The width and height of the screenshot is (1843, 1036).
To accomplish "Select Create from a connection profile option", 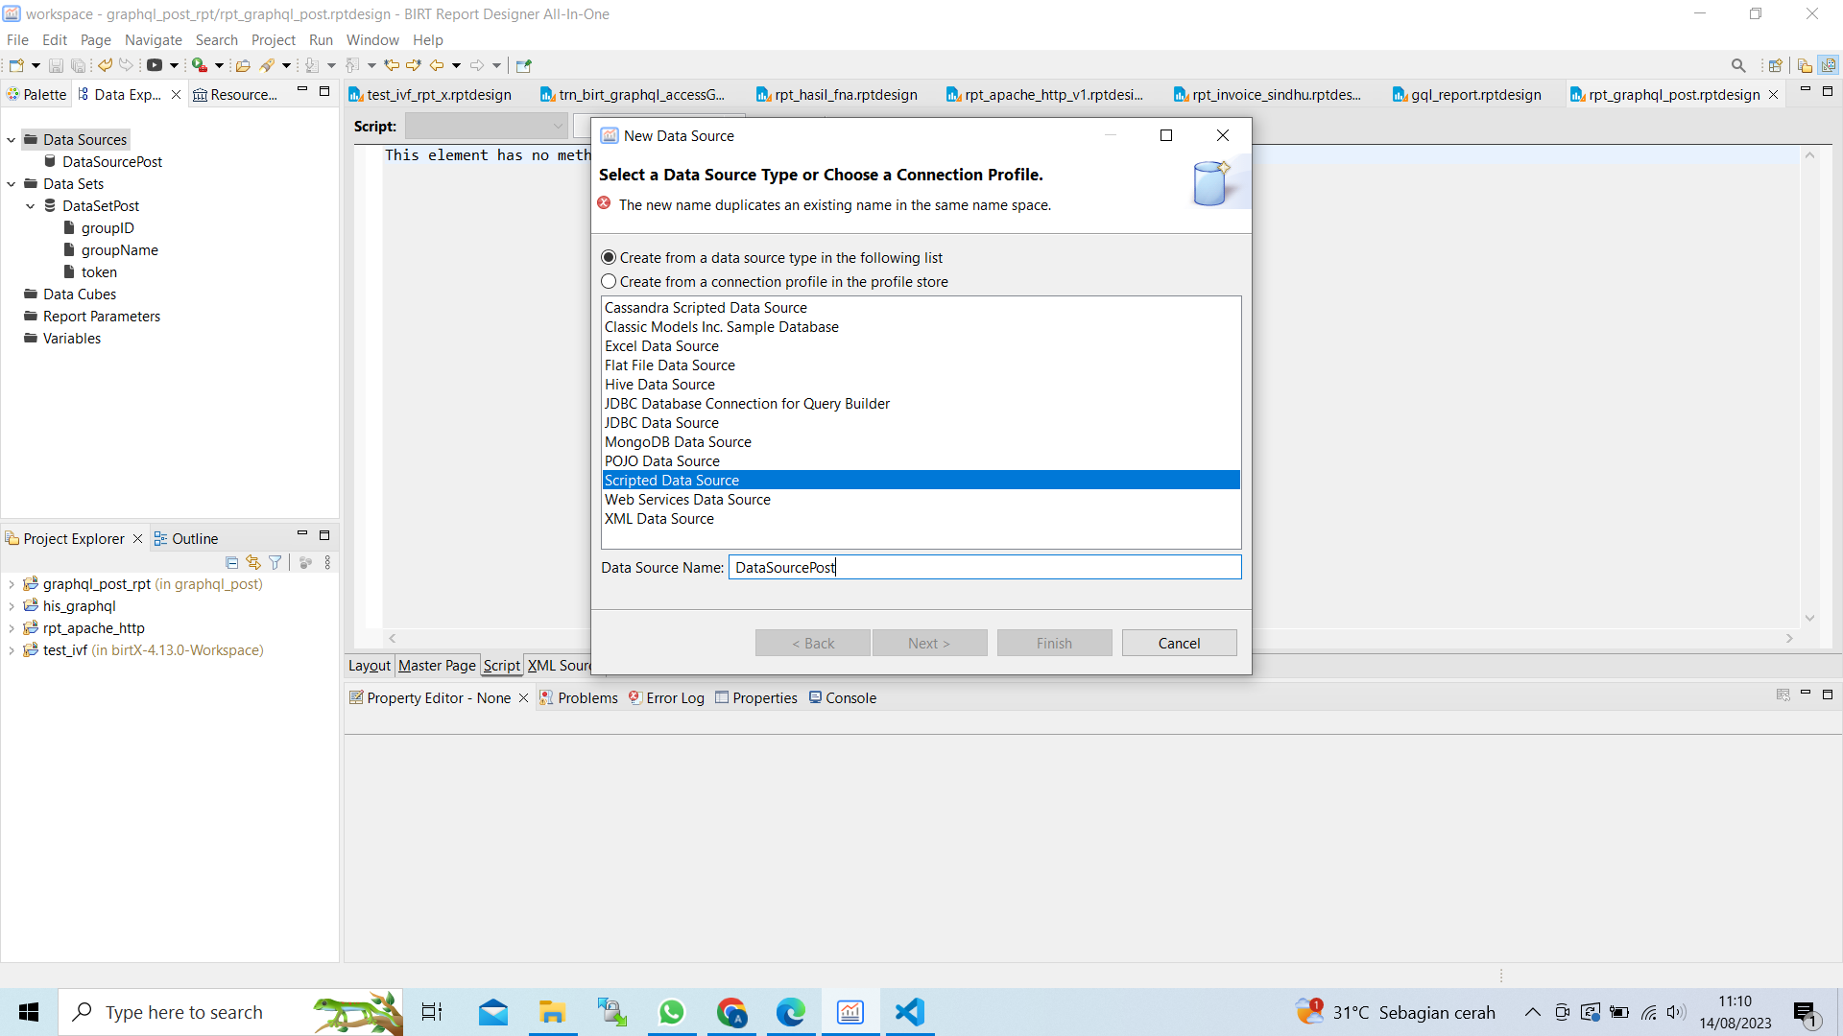I will [x=609, y=281].
